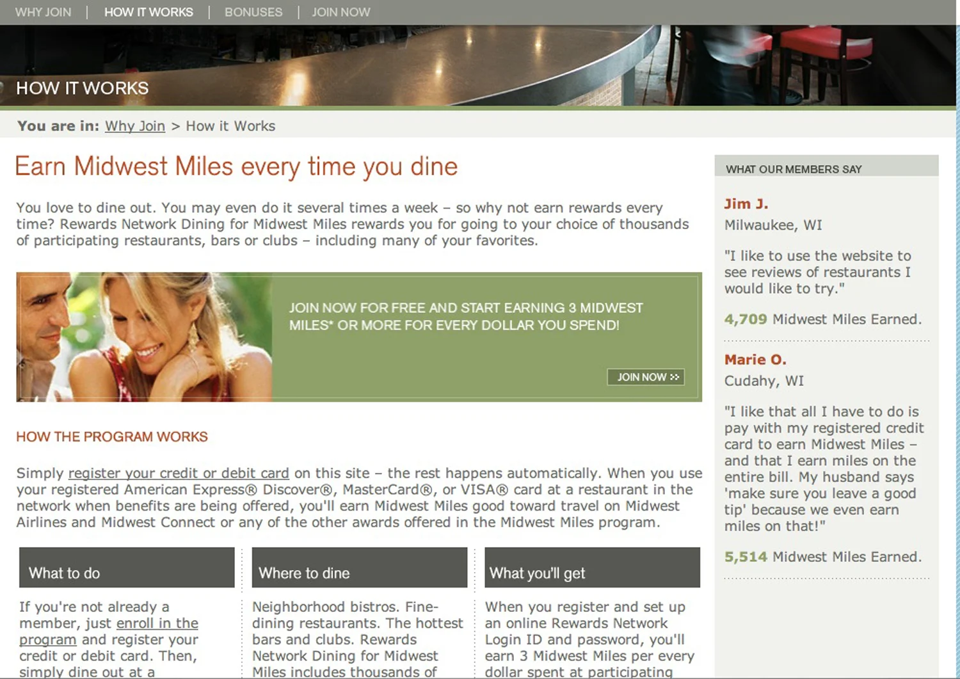Select HOW IT WORKS in the top navigation

coord(148,12)
